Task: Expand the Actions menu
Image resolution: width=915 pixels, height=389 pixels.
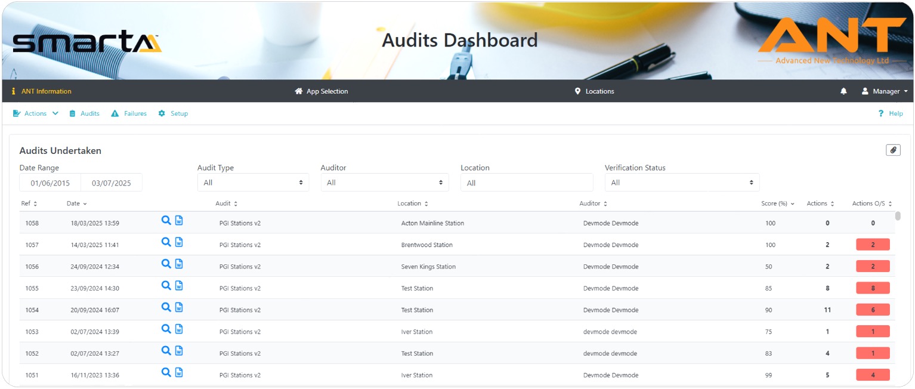Action: tap(36, 113)
